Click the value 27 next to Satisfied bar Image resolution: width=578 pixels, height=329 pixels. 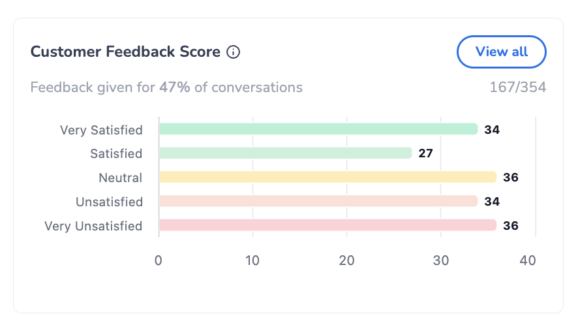425,153
